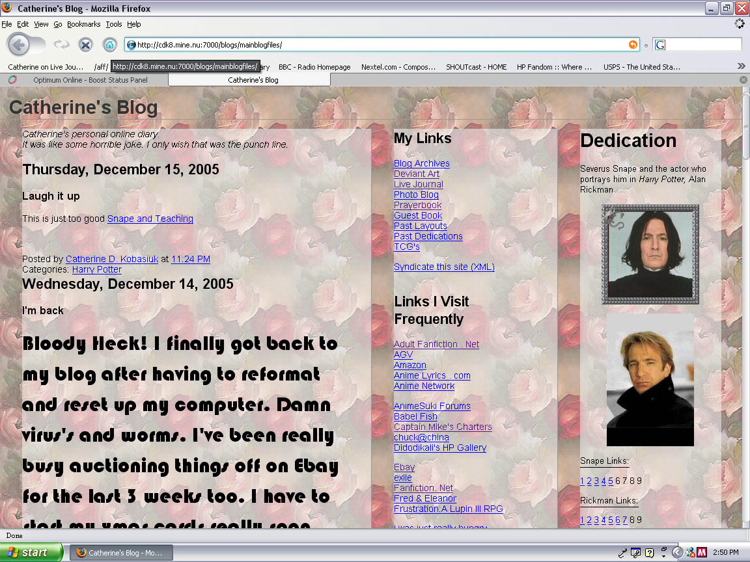The image size is (750, 562).
Task: Select the Catherine's Blog tab
Action: pyautogui.click(x=249, y=80)
